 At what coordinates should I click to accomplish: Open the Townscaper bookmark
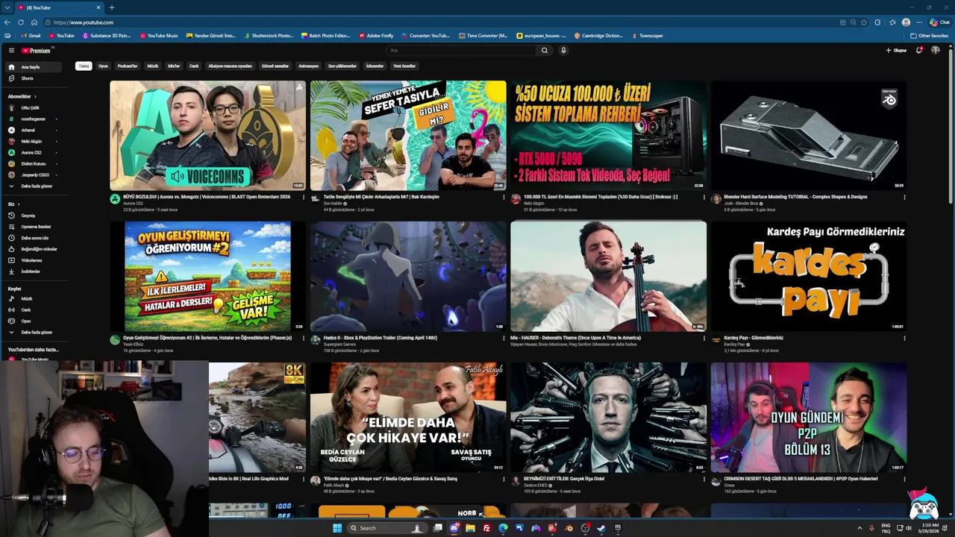tap(647, 36)
